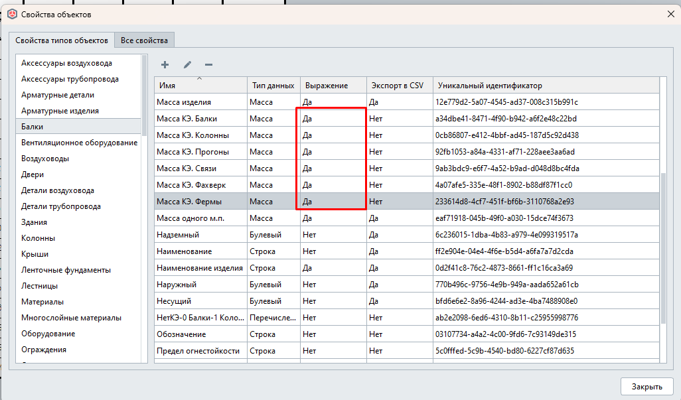Viewport: 681px width, 400px height.
Task: Select the Масса КЭ. Колонны property row
Action: (406, 135)
